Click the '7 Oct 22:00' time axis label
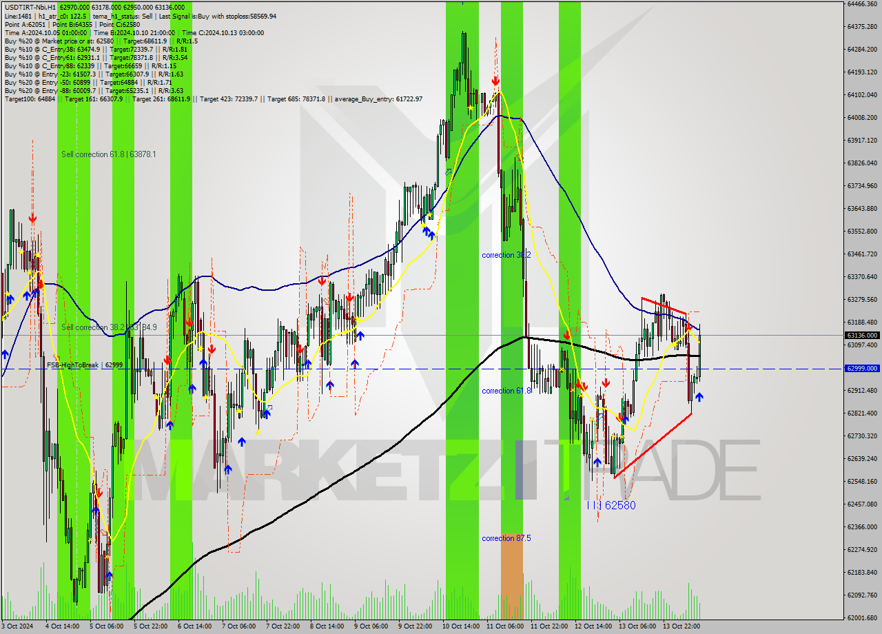 (283, 626)
